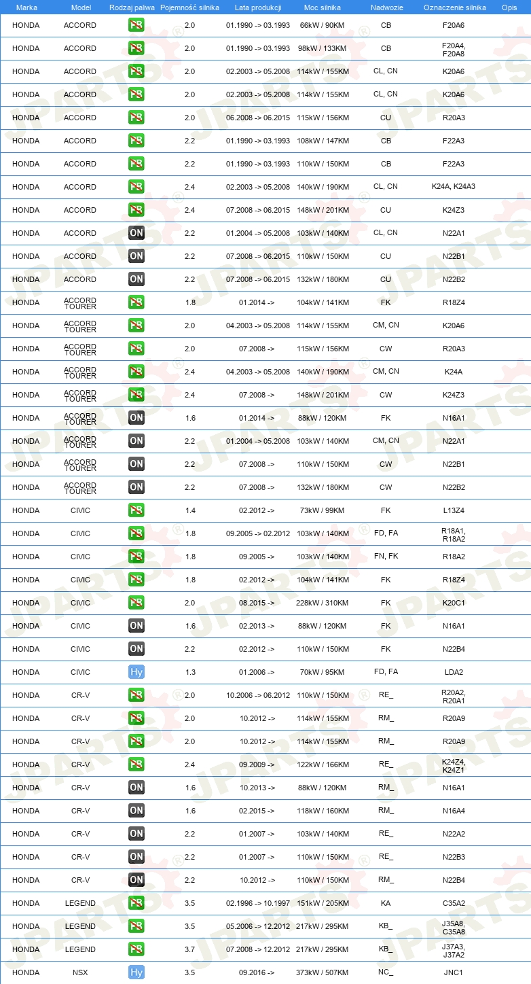Click the petrol icon in the LEGEND J37A3, J37A2 row
Viewport: 531px width, 984px height.
point(136,949)
